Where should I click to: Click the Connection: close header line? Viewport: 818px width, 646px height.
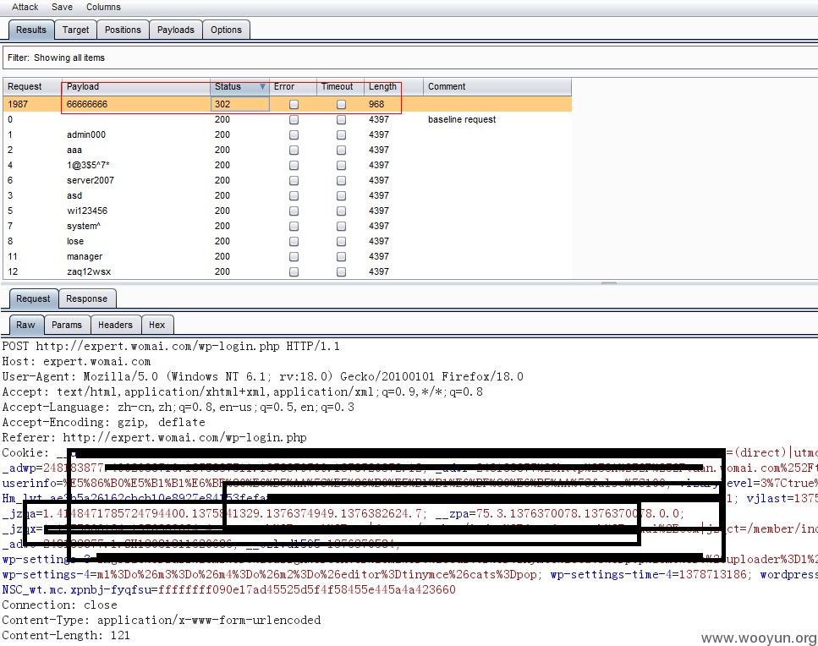tap(59, 605)
